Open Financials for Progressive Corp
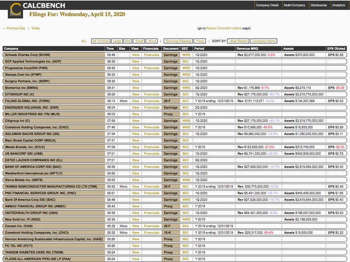The width and height of the screenshot is (350, 262). [151, 68]
